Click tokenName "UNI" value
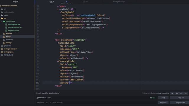Image resolution: width=189 pixels, height=106 pixels. [x=75, y=67]
